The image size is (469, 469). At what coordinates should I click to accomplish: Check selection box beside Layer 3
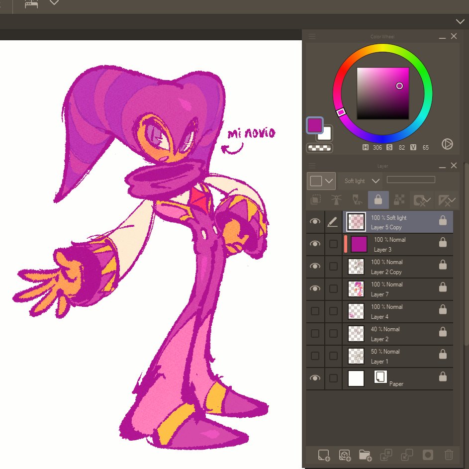(x=333, y=244)
